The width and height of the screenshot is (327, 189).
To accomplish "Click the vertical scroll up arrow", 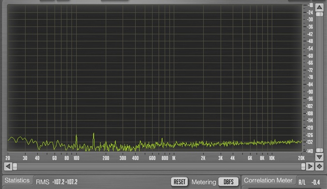I will pos(319,7).
